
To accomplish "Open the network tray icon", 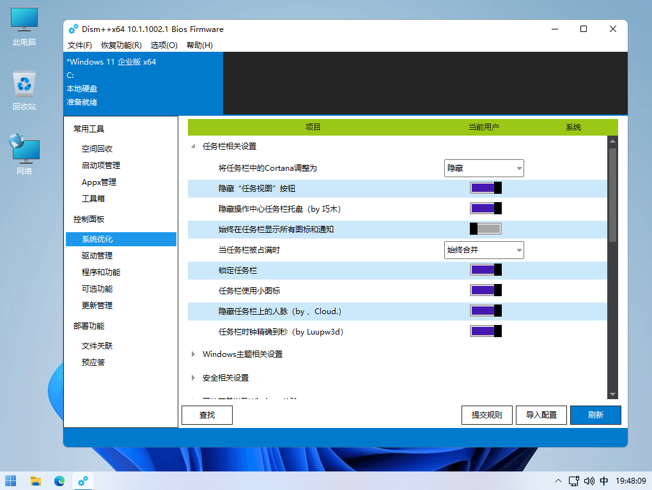I will (574, 481).
